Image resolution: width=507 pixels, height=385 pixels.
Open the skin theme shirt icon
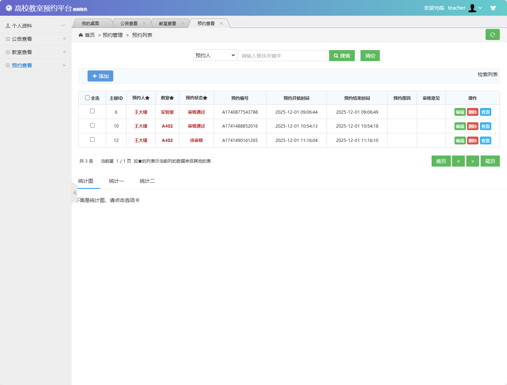coord(493,8)
